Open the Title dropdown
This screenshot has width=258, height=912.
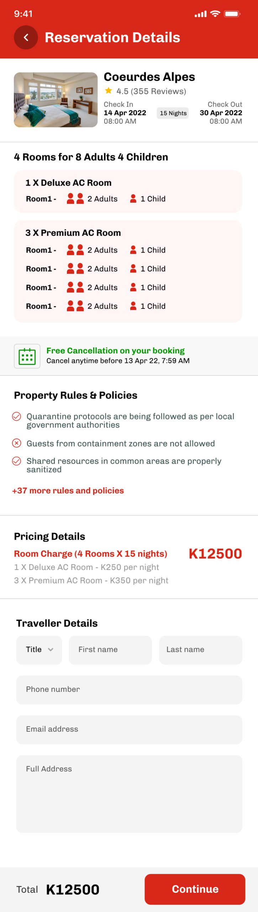(39, 649)
